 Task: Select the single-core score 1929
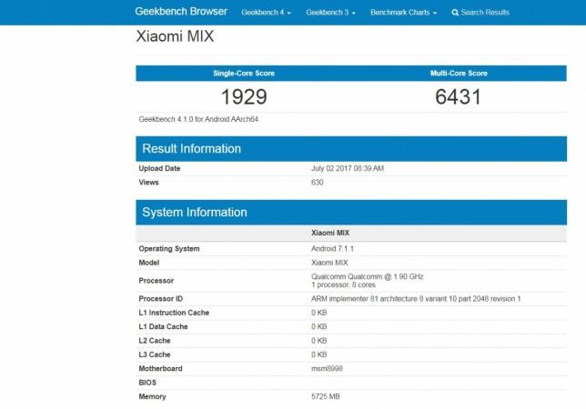tap(244, 96)
